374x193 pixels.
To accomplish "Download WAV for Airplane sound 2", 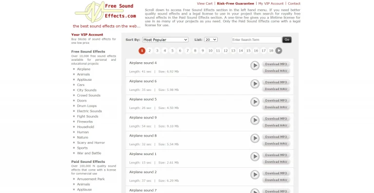I will (276, 180).
